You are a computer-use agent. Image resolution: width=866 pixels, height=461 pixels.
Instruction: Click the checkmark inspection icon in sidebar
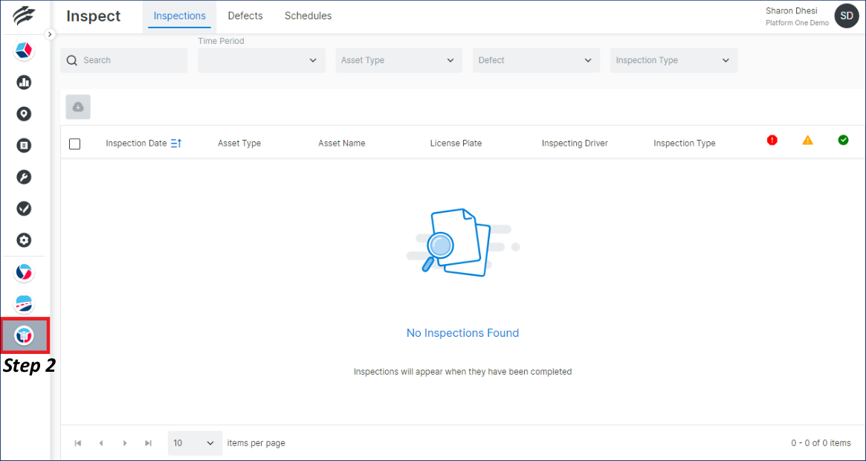click(x=24, y=209)
